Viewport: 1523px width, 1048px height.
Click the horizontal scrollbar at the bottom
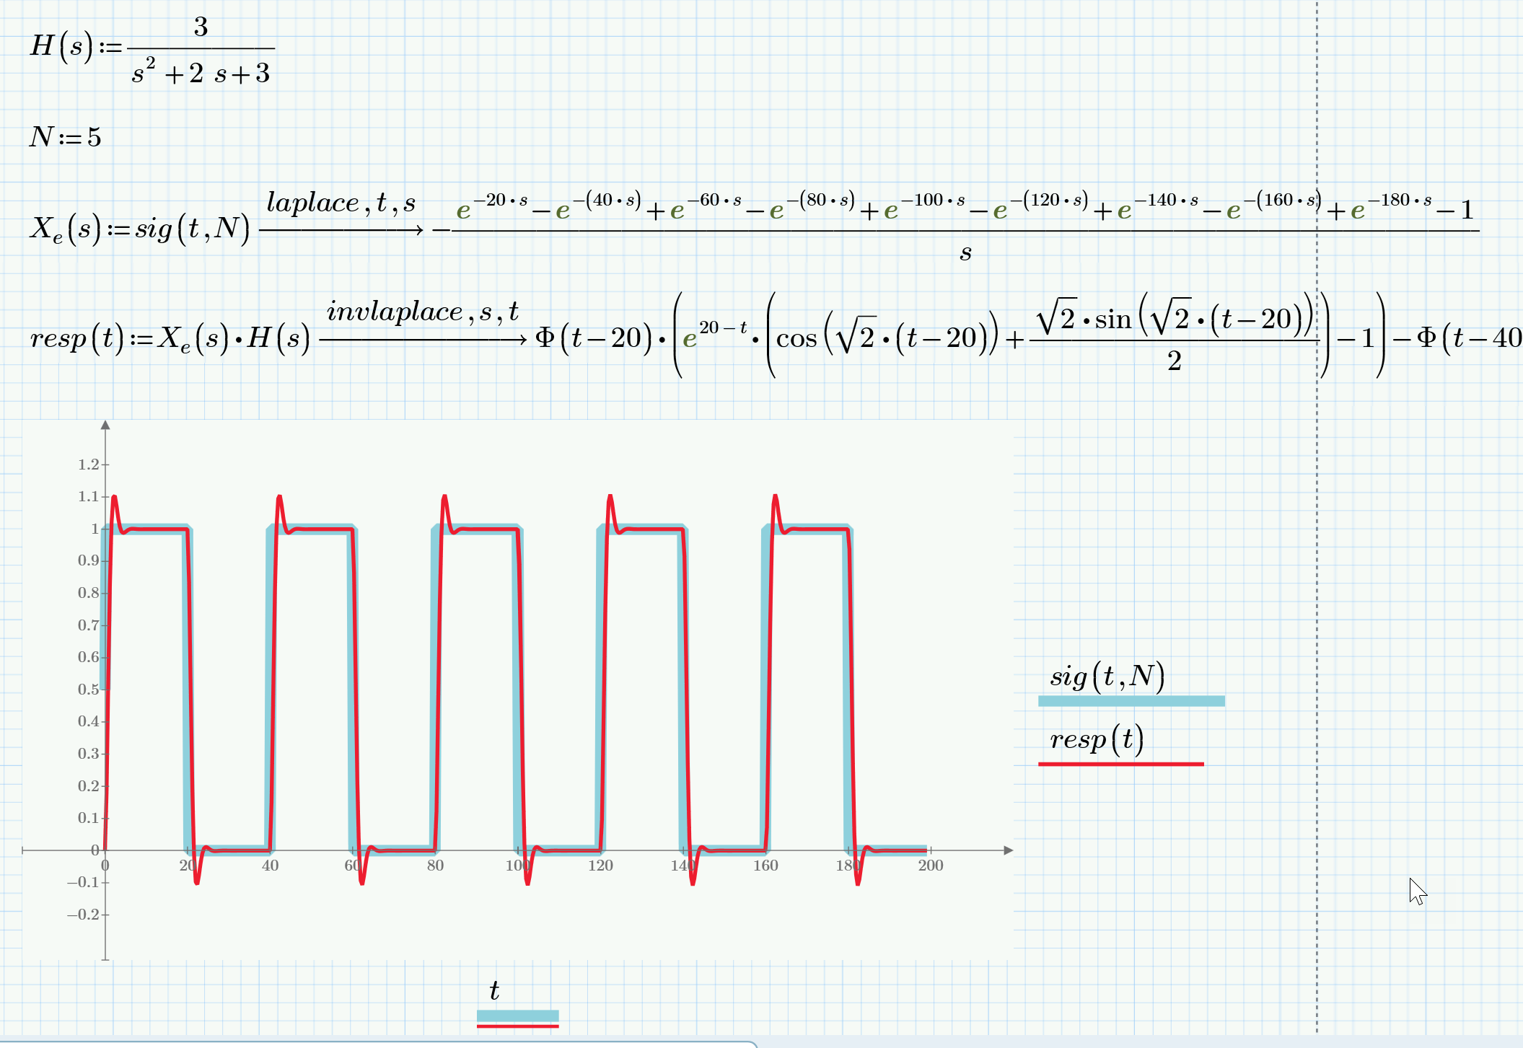click(x=375, y=1044)
